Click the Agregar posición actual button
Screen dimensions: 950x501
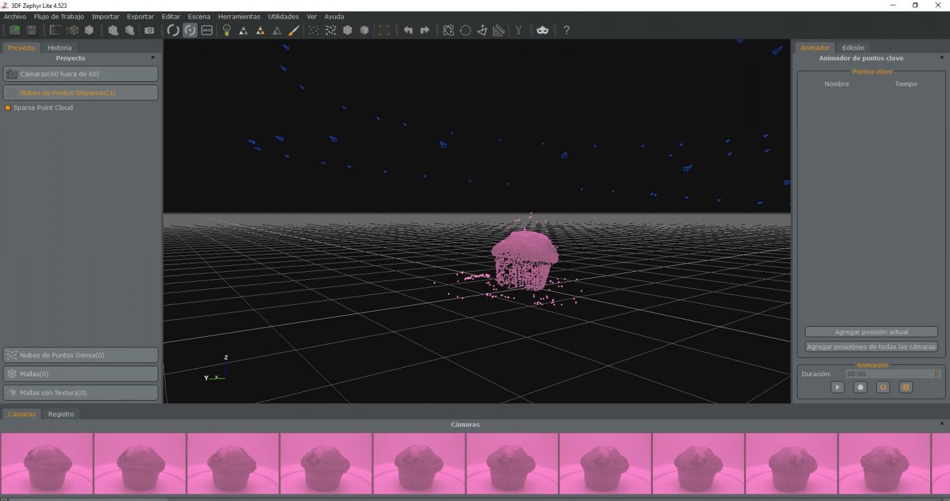click(x=871, y=332)
